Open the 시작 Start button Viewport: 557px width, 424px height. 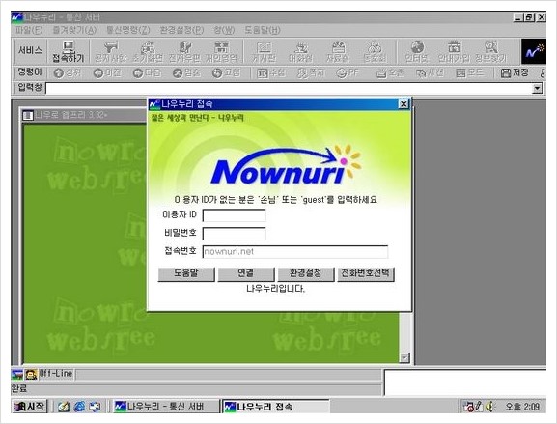[30, 407]
